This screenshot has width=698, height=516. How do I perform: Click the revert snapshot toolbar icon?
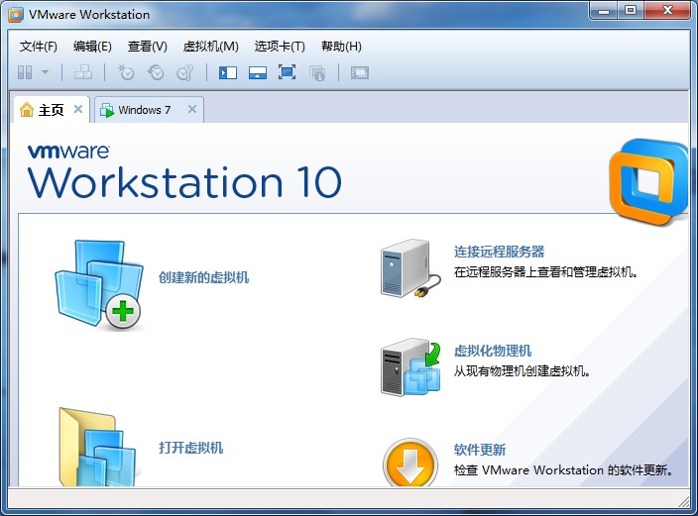156,72
